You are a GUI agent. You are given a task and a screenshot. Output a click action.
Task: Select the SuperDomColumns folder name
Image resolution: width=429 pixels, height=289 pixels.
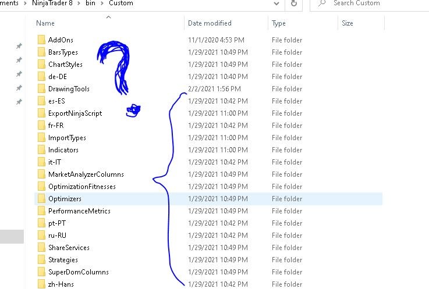click(x=79, y=272)
